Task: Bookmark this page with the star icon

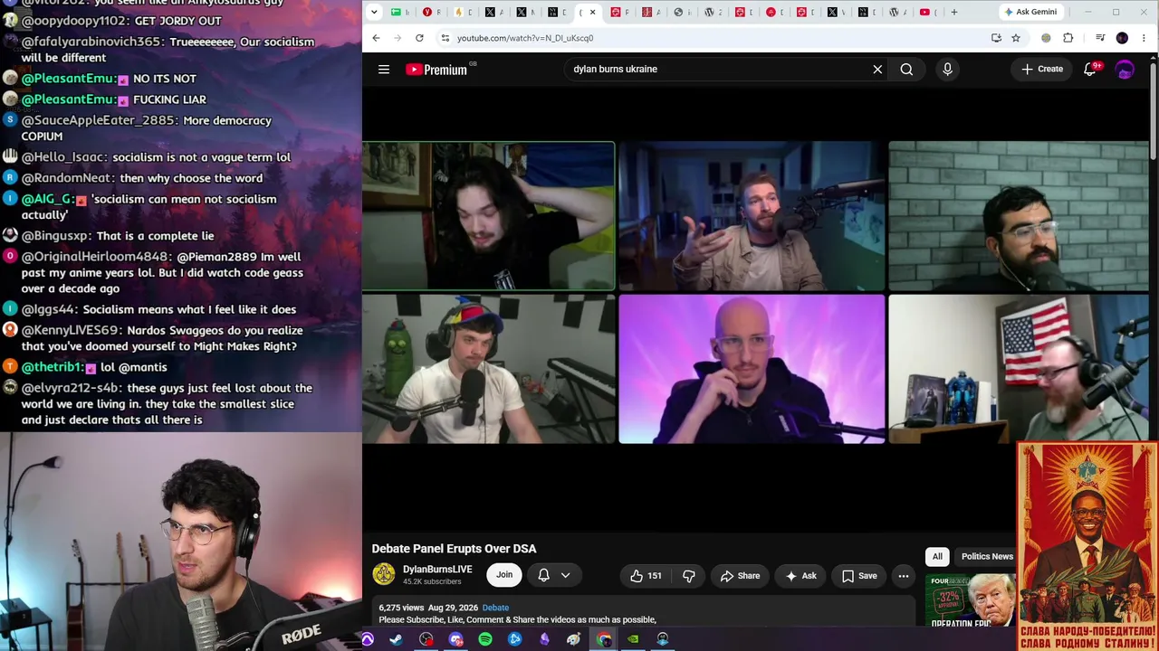Action: click(x=1016, y=38)
